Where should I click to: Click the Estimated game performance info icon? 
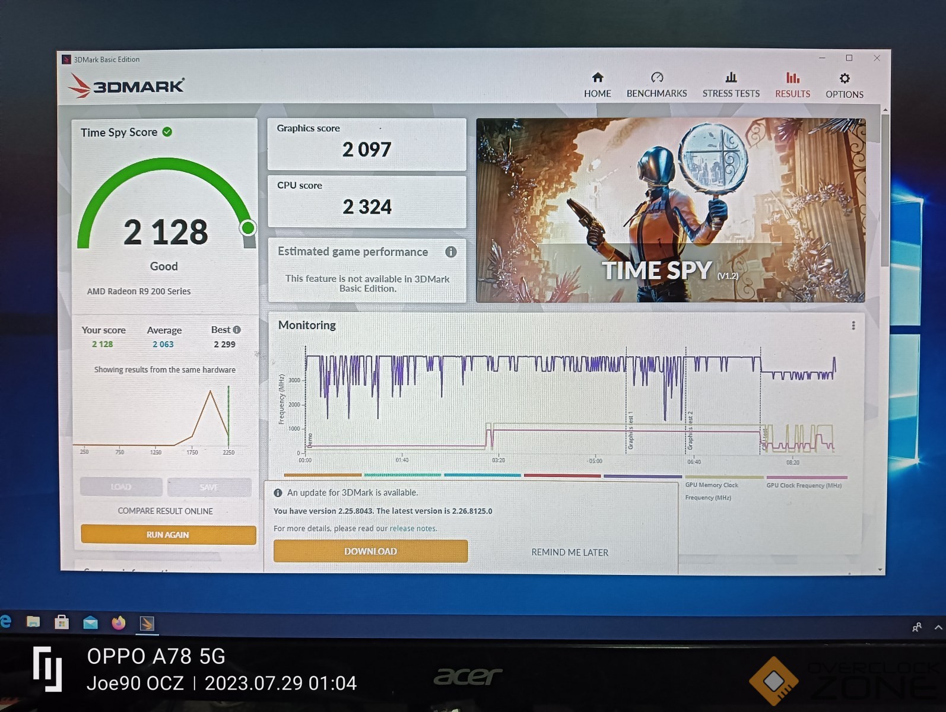pyautogui.click(x=451, y=252)
